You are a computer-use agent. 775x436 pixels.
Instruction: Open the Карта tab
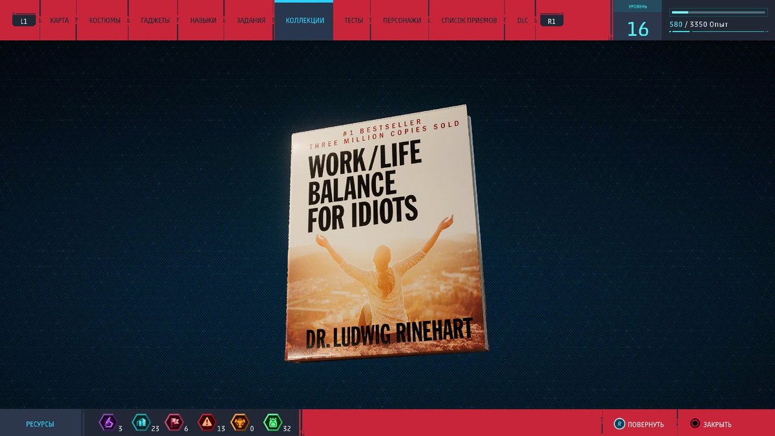(59, 21)
